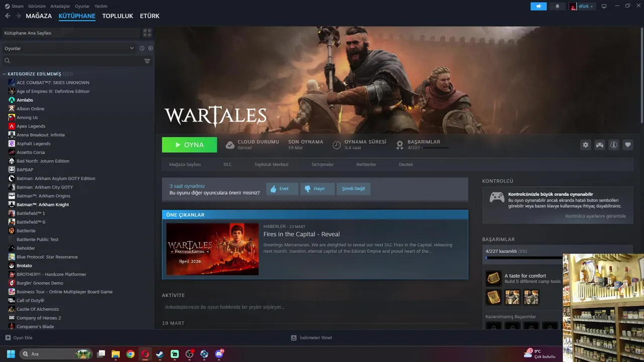Screen dimensions: 644x362
Task: Click Oyun Ekle button
Action: tap(19, 338)
